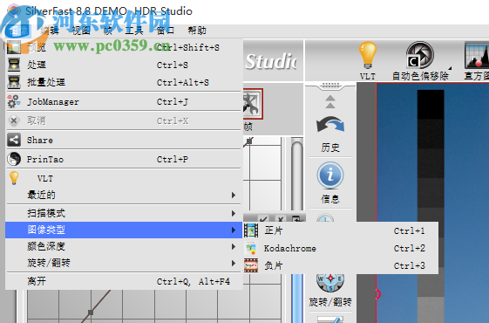
Task: Expand the 图像类型 image type submenu arrow
Action: [x=234, y=230]
